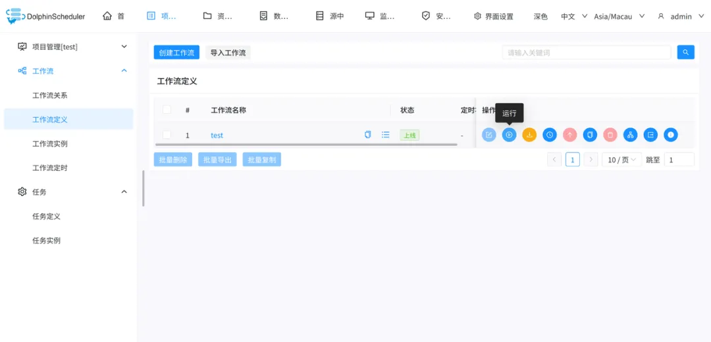The width and height of the screenshot is (711, 342).
Task: Click the edit workflow icon for test
Action: pos(488,135)
